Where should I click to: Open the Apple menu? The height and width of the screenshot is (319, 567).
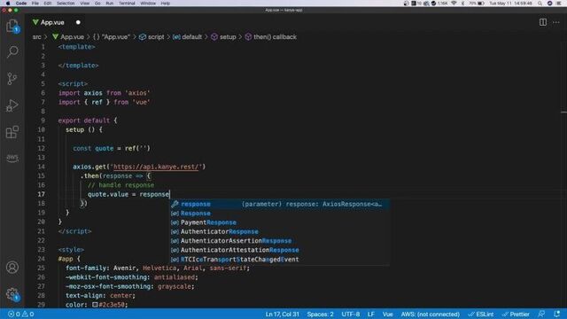pyautogui.click(x=8, y=4)
